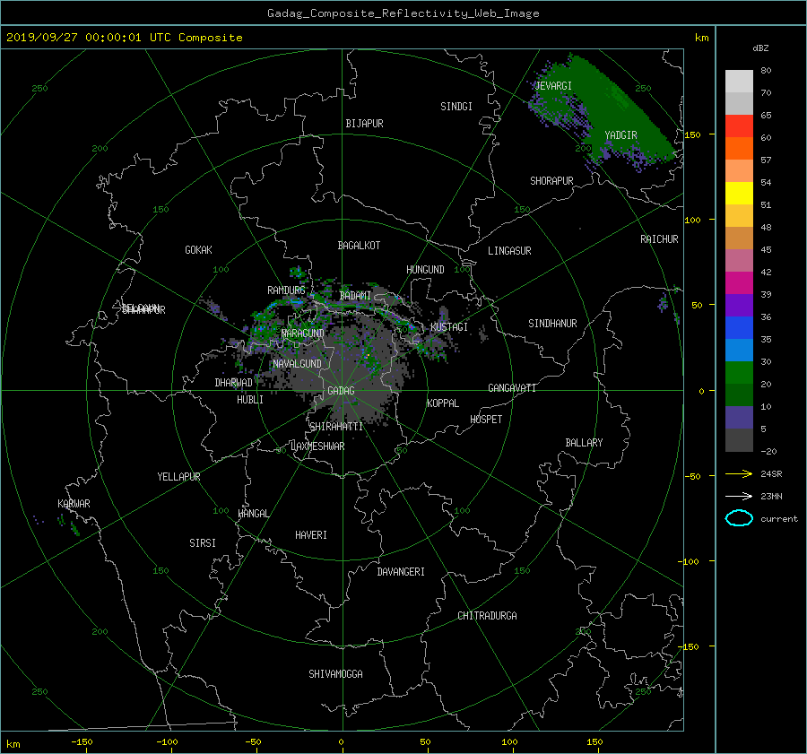807x754 pixels.
Task: Select the red 65 dBZ color swatch
Action: tap(739, 126)
